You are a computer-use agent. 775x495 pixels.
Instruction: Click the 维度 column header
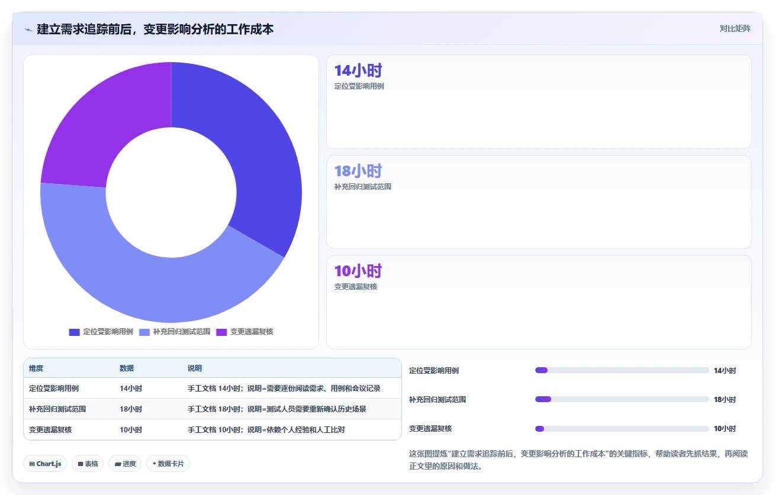tap(36, 368)
